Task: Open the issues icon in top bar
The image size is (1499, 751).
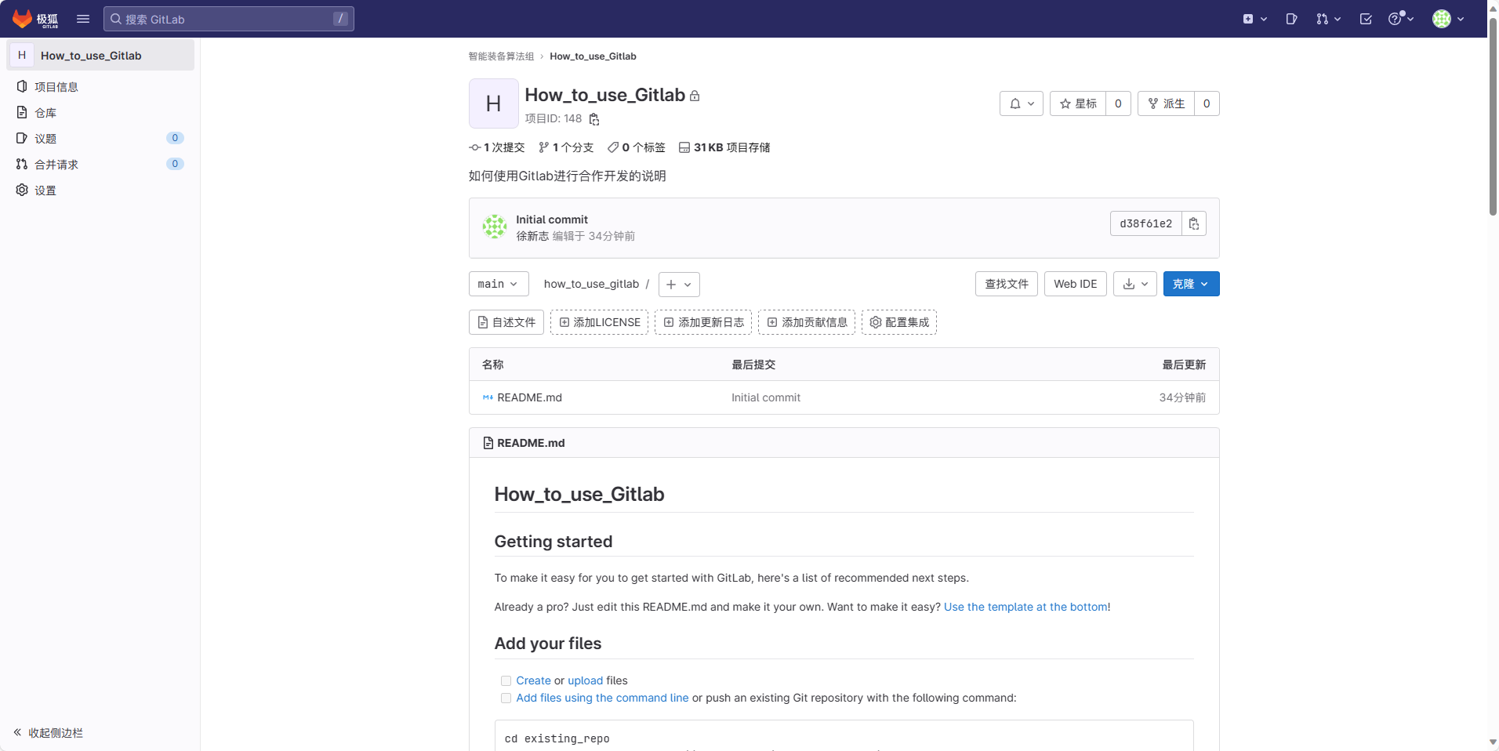Action: click(x=1291, y=19)
